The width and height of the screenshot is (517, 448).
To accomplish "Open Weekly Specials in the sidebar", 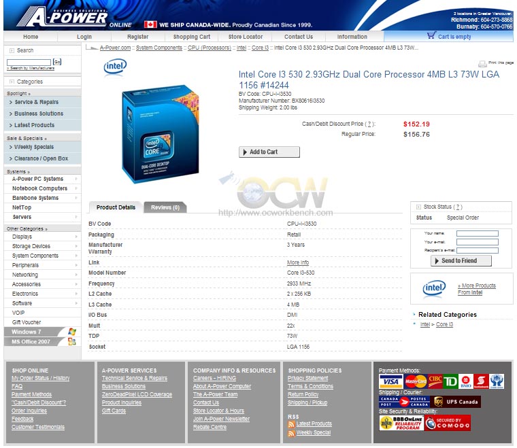I will [x=43, y=147].
